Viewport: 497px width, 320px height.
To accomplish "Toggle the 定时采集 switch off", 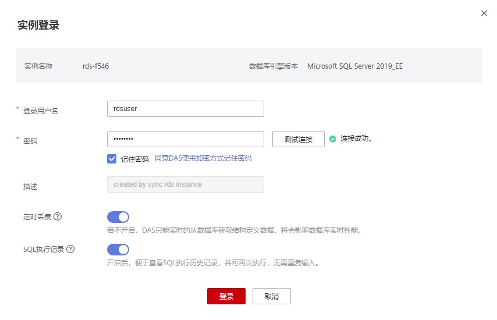I will (x=118, y=217).
